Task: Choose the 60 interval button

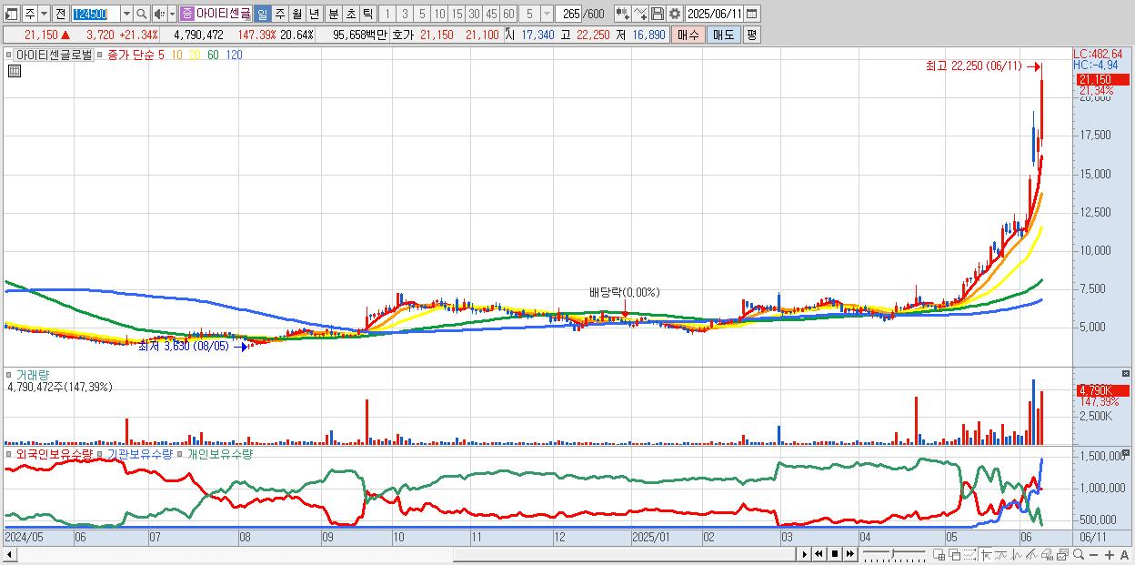Action: 508,14
